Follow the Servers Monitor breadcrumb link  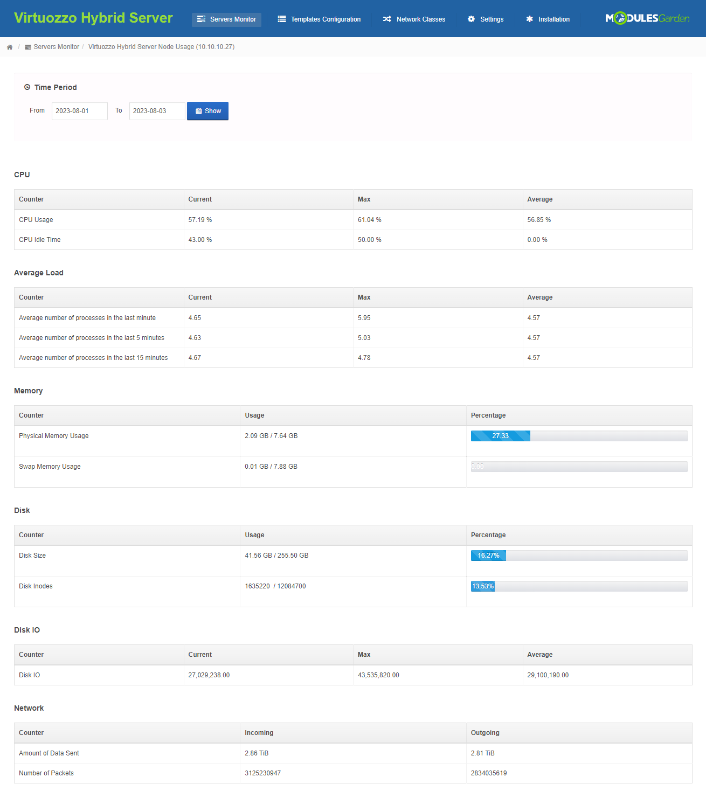pyautogui.click(x=57, y=47)
